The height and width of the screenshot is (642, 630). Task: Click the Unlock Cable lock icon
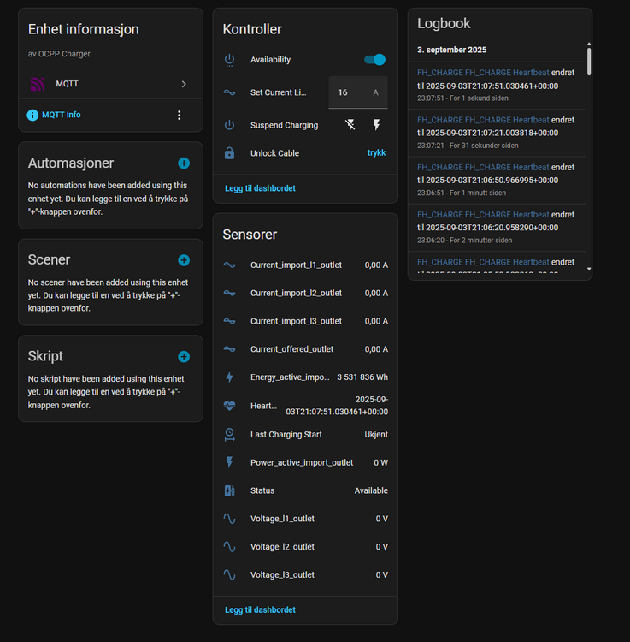(229, 153)
